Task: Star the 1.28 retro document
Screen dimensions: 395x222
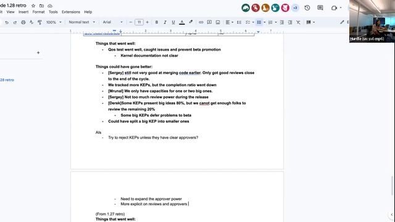Action: coord(33,6)
